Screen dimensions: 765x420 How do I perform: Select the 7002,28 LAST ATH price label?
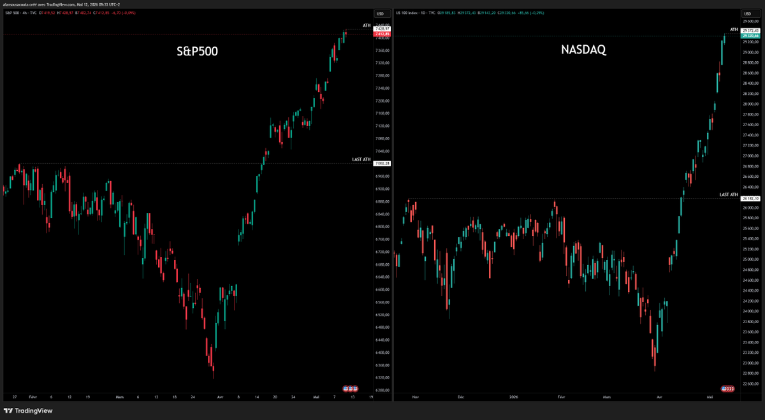pos(382,164)
